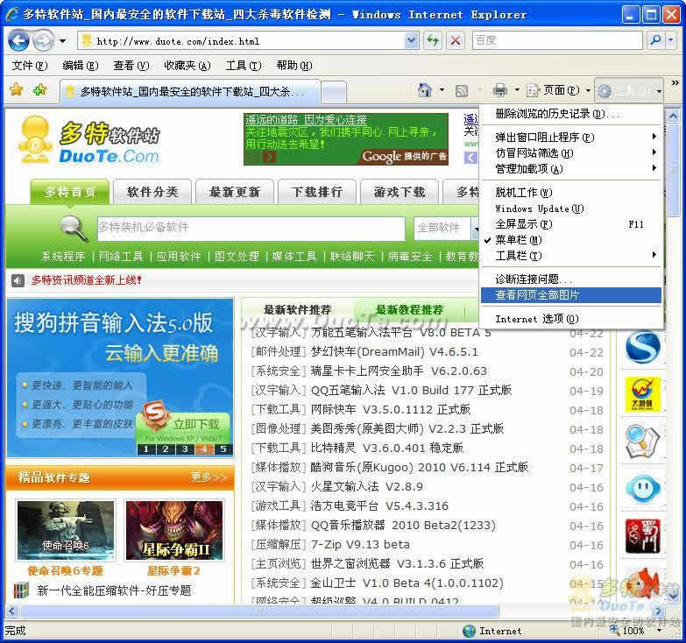Image resolution: width=686 pixels, height=643 pixels.
Task: Click the green Refresh page icon
Action: pyautogui.click(x=433, y=40)
